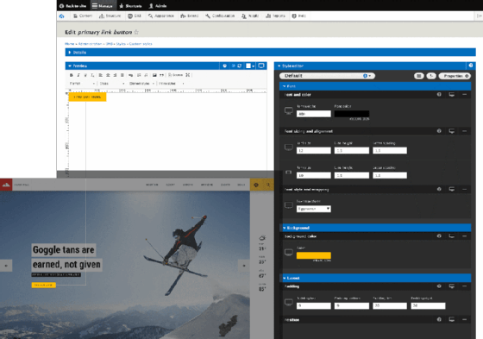The width and height of the screenshot is (483, 339).
Task: Open the Configuration admin menu item
Action: pos(220,16)
